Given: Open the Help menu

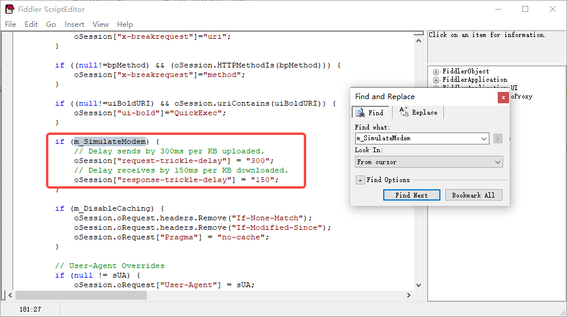Looking at the screenshot, I should pos(125,24).
